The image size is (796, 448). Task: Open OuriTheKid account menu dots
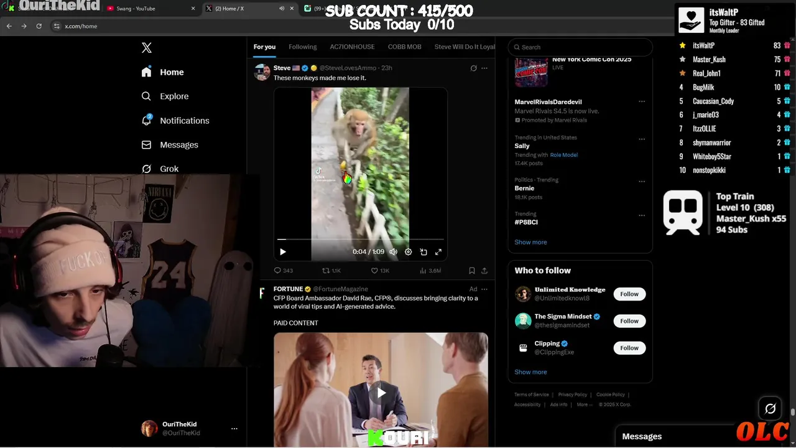[x=234, y=429]
